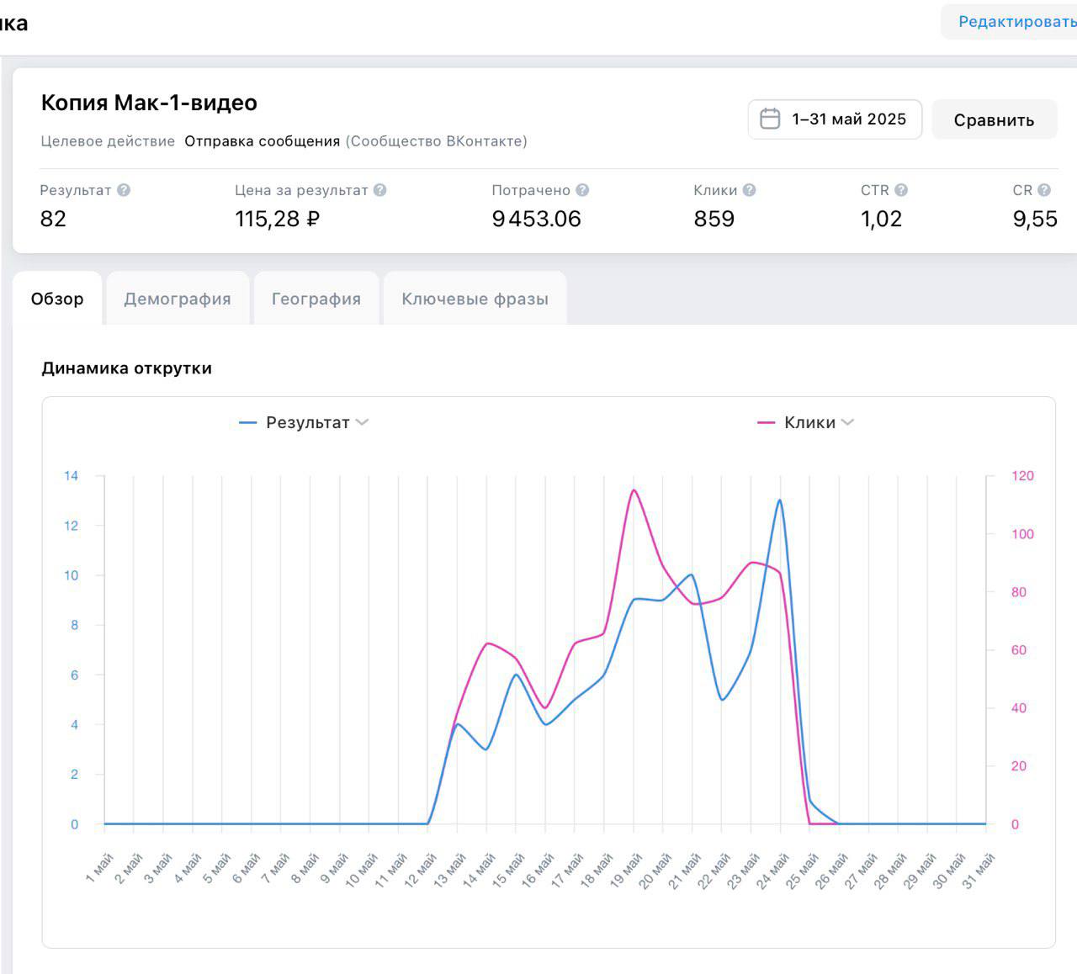Click the calendar icon in date picker
The image size is (1077, 974).
[770, 119]
